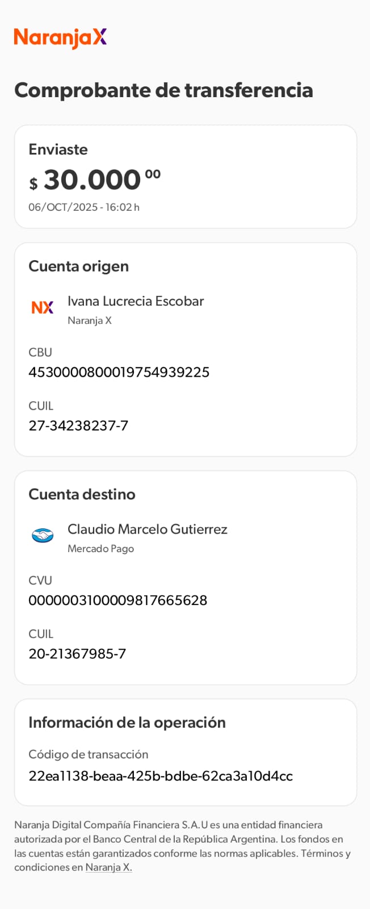This screenshot has width=370, height=909.
Task: Click the NaranjaX logo at top
Action: click(x=60, y=37)
